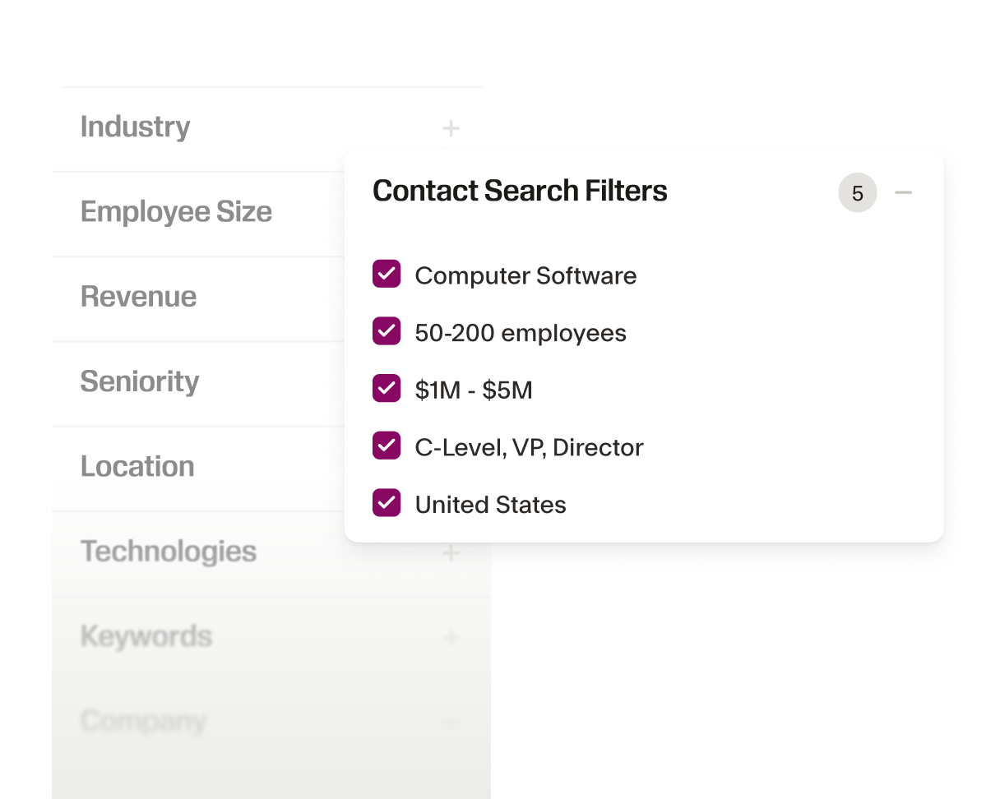Select the Revenue row in the sidebar
The image size is (1000, 799).
138,297
